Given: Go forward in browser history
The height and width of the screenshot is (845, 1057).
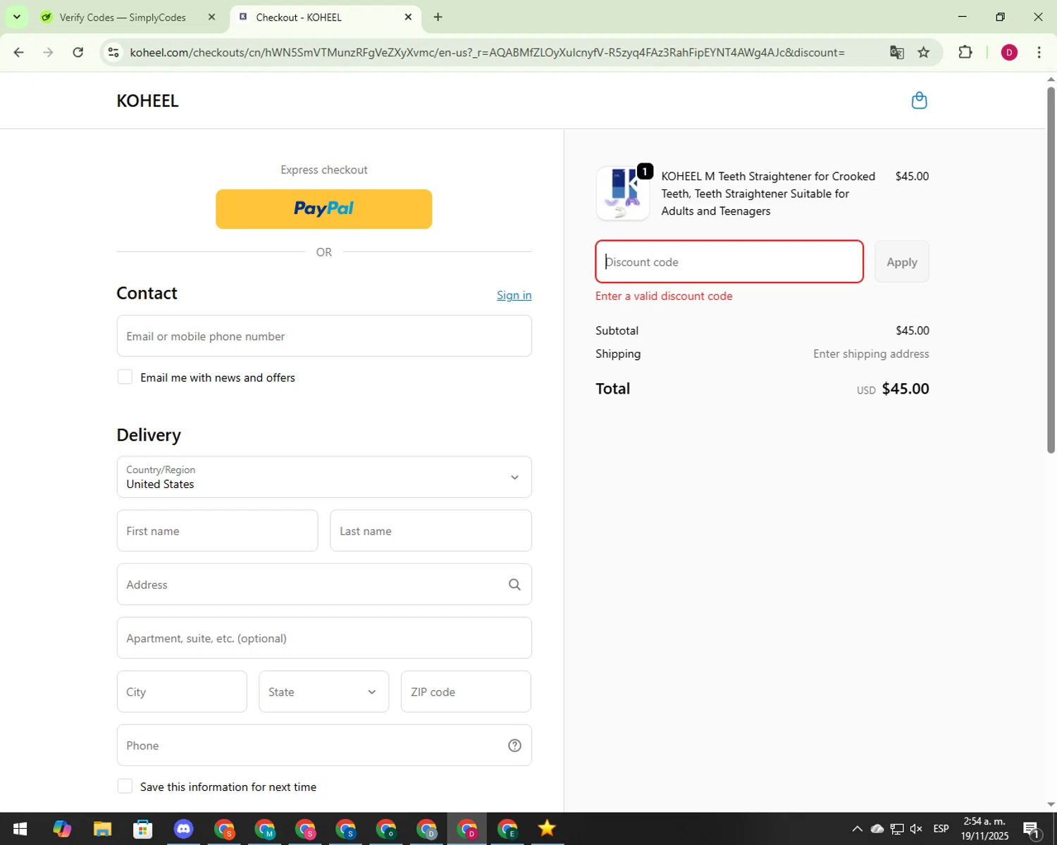Looking at the screenshot, I should 48,52.
